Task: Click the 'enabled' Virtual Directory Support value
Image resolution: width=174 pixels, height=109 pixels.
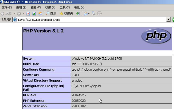Action: click(x=77, y=81)
